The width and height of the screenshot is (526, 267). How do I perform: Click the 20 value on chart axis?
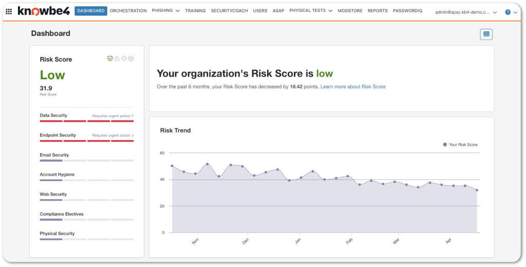pyautogui.click(x=162, y=206)
